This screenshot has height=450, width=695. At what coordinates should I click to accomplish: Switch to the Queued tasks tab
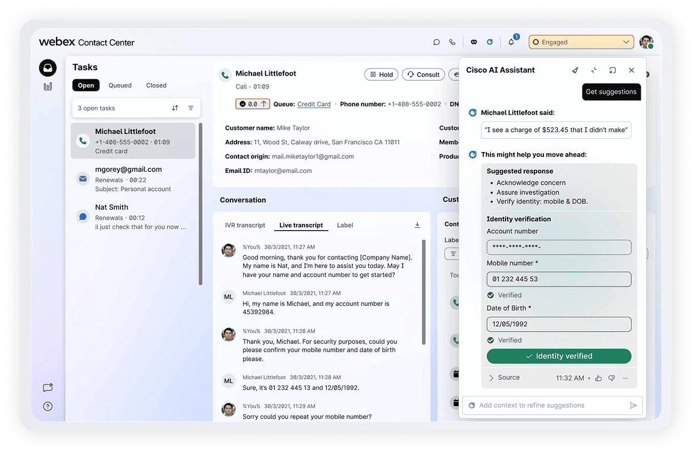pyautogui.click(x=120, y=85)
